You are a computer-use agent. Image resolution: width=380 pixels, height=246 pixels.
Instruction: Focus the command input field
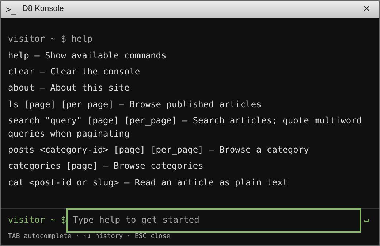point(214,220)
